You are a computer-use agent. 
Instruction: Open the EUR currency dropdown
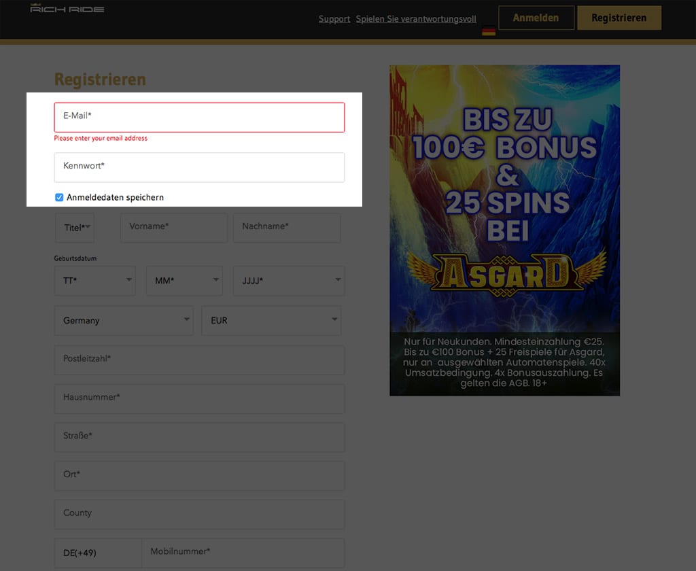(271, 321)
